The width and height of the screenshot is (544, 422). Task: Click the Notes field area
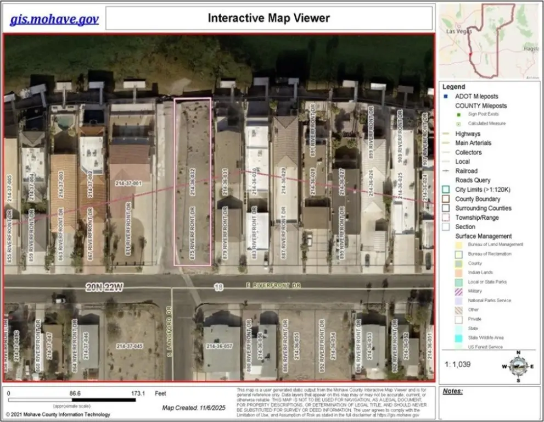point(490,404)
